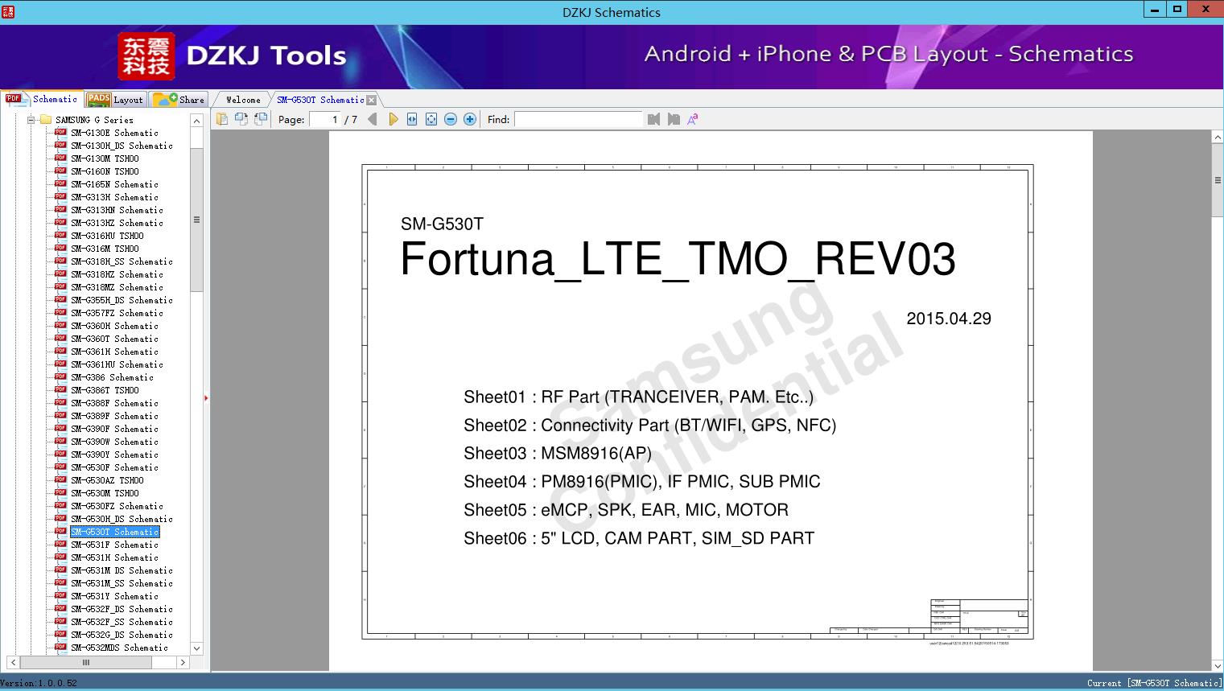Click PDF icon beside SM-G530M TSHOO
This screenshot has height=691, width=1224.
[60, 493]
